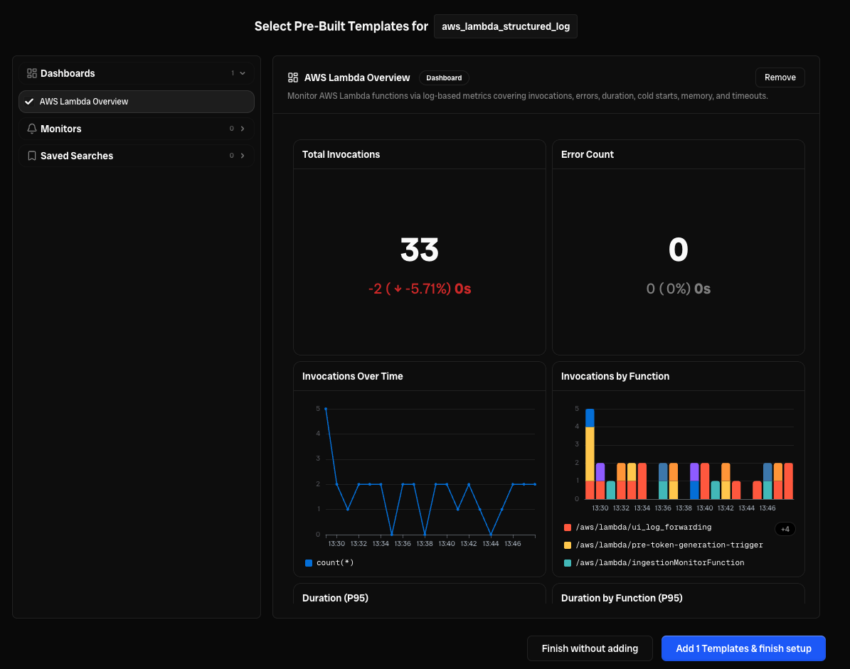
Task: Expand the Saved Searches section chevron
Action: point(243,156)
